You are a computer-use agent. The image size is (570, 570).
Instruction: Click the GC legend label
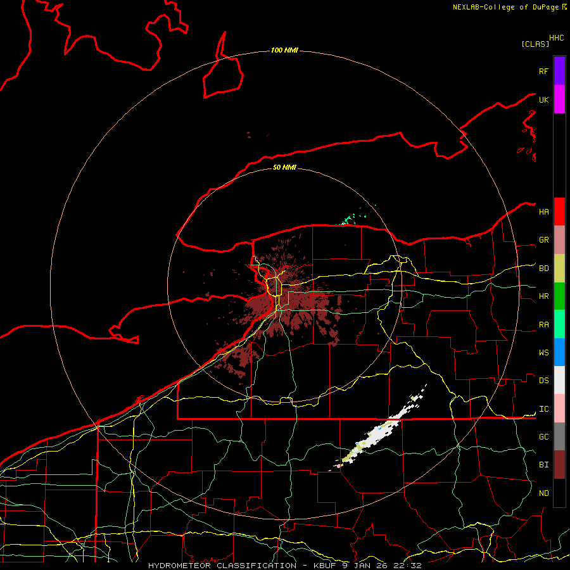543,437
